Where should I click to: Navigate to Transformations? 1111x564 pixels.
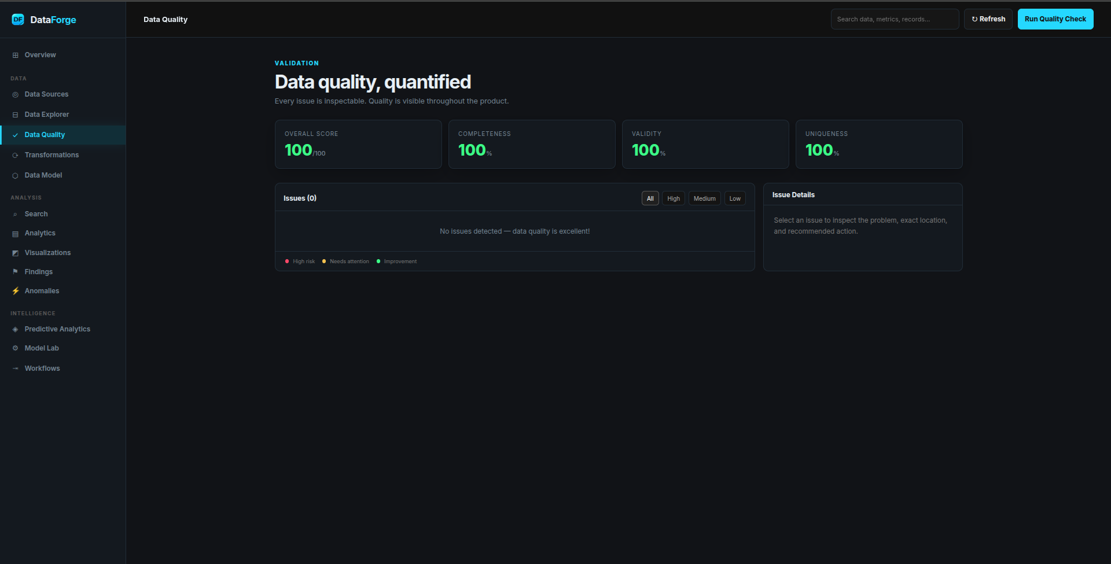(63, 155)
